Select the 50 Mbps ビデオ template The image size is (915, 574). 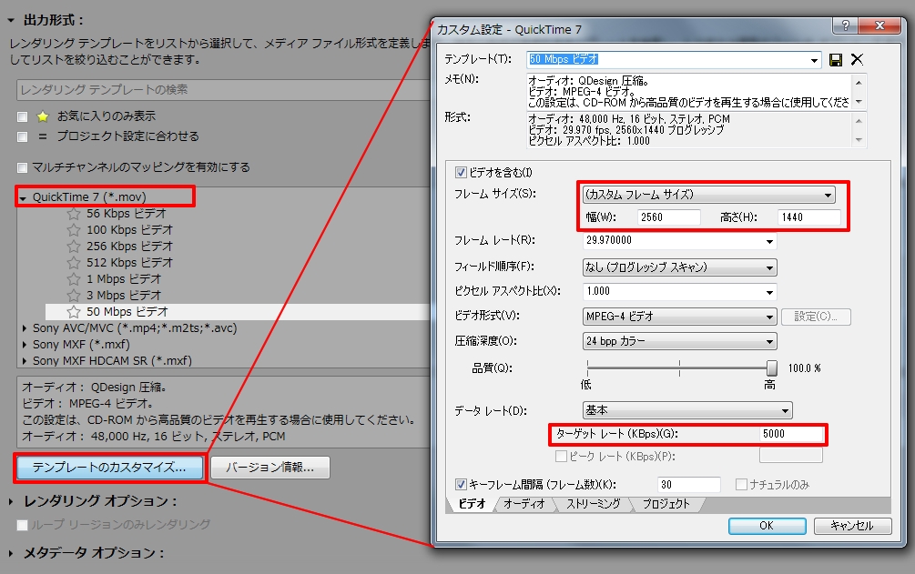click(x=127, y=311)
